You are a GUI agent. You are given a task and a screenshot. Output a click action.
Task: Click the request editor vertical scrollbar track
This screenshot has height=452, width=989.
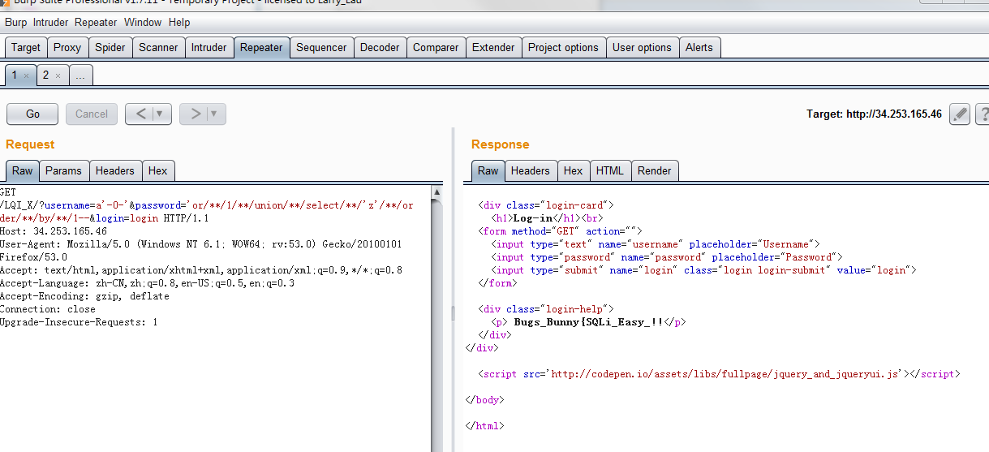pos(436,325)
